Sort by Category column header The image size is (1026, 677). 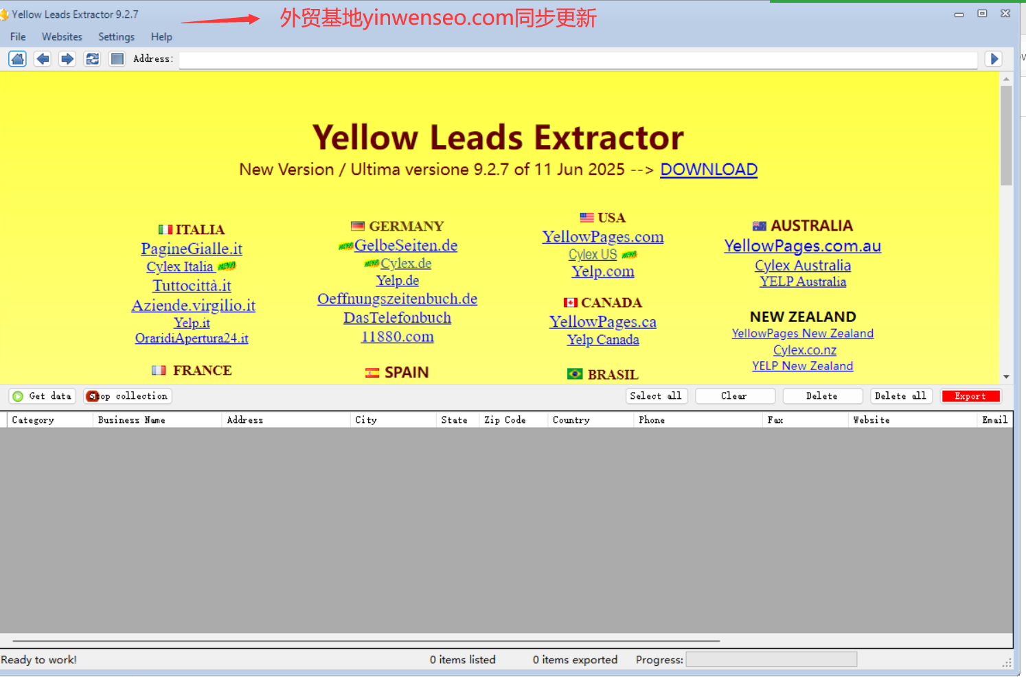(x=49, y=420)
